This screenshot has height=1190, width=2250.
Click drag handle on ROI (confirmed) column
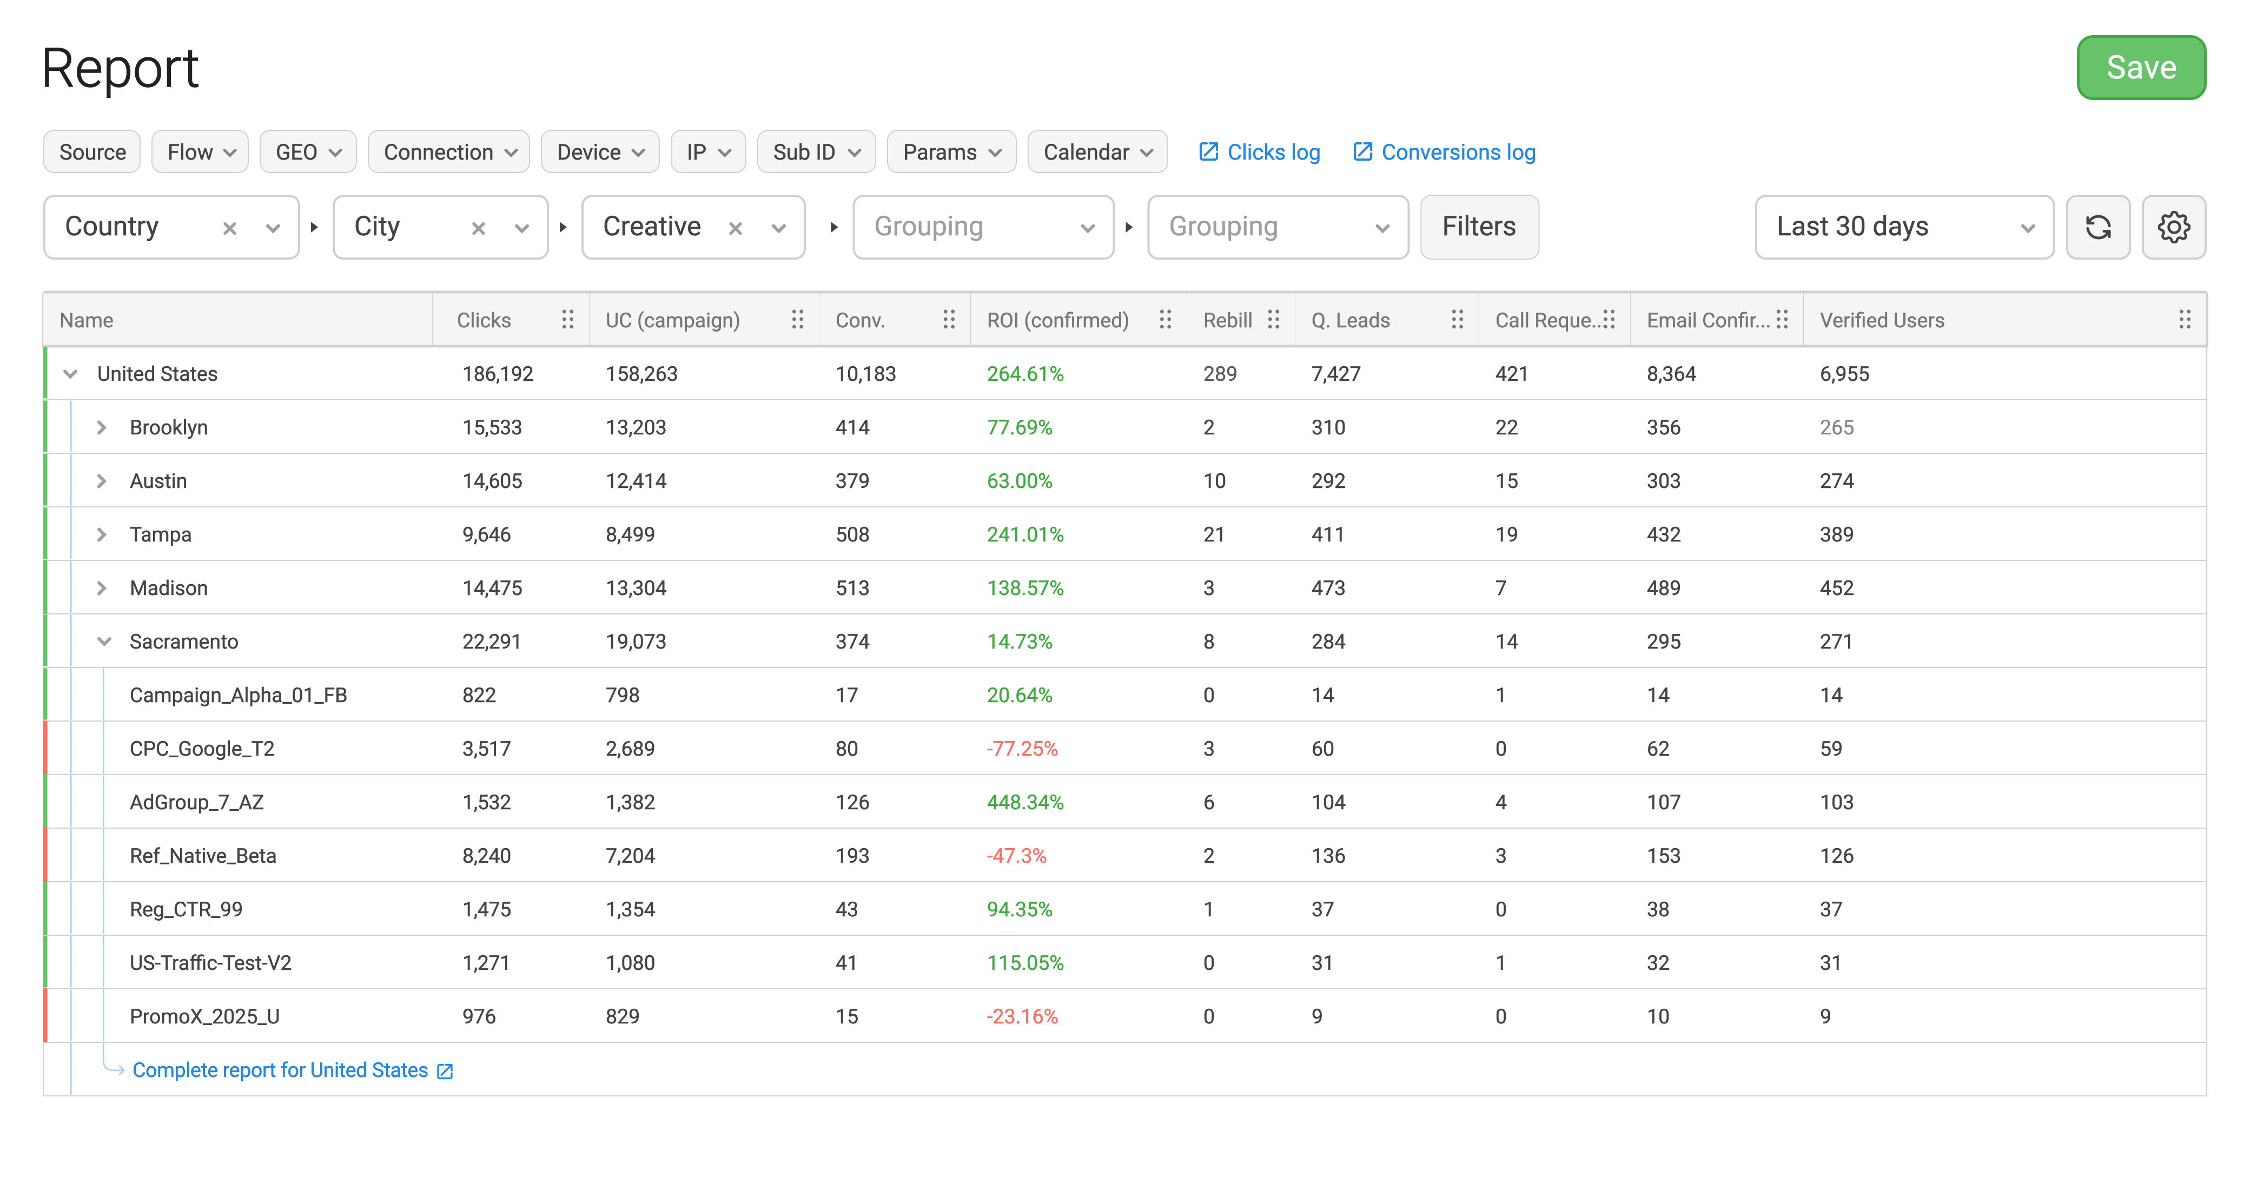pyautogui.click(x=1165, y=320)
